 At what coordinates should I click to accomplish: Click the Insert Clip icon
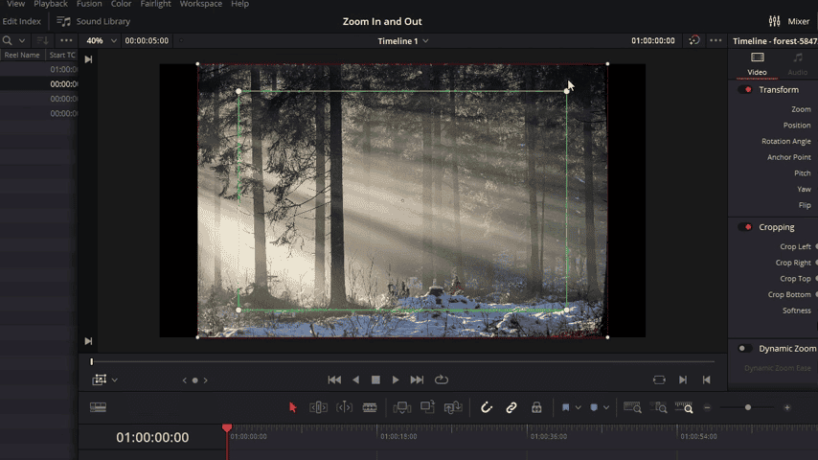[401, 407]
